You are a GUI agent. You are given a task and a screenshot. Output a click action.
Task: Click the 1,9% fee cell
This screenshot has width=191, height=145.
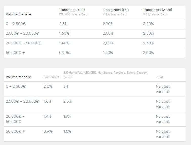pos(67,116)
